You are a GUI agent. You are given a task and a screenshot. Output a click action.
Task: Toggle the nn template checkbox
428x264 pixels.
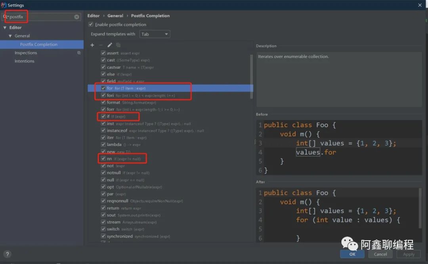103,159
